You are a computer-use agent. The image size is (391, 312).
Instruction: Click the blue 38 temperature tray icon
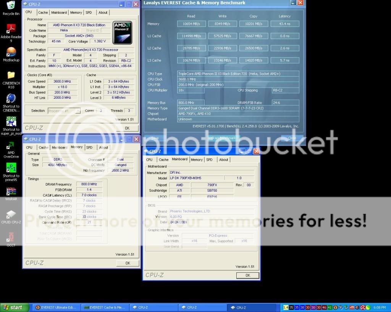point(302,308)
